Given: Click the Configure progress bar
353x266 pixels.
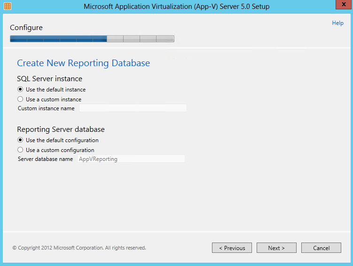Looking at the screenshot, I should tap(92, 38).
